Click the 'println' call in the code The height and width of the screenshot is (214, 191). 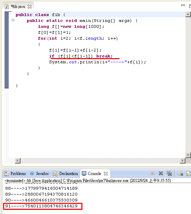[x=89, y=62]
